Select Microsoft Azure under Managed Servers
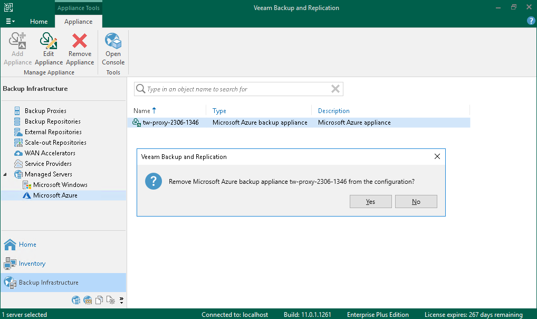Screen dimensions: 537x319 (x=55, y=195)
